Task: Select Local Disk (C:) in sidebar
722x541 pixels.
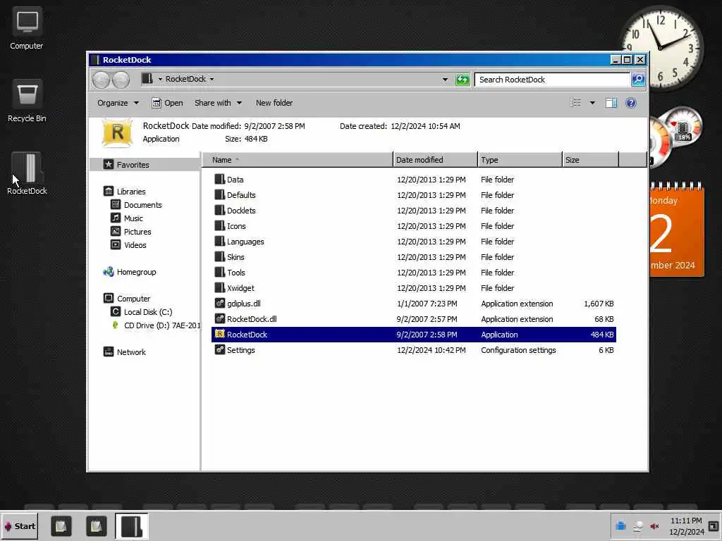Action: coord(142,312)
